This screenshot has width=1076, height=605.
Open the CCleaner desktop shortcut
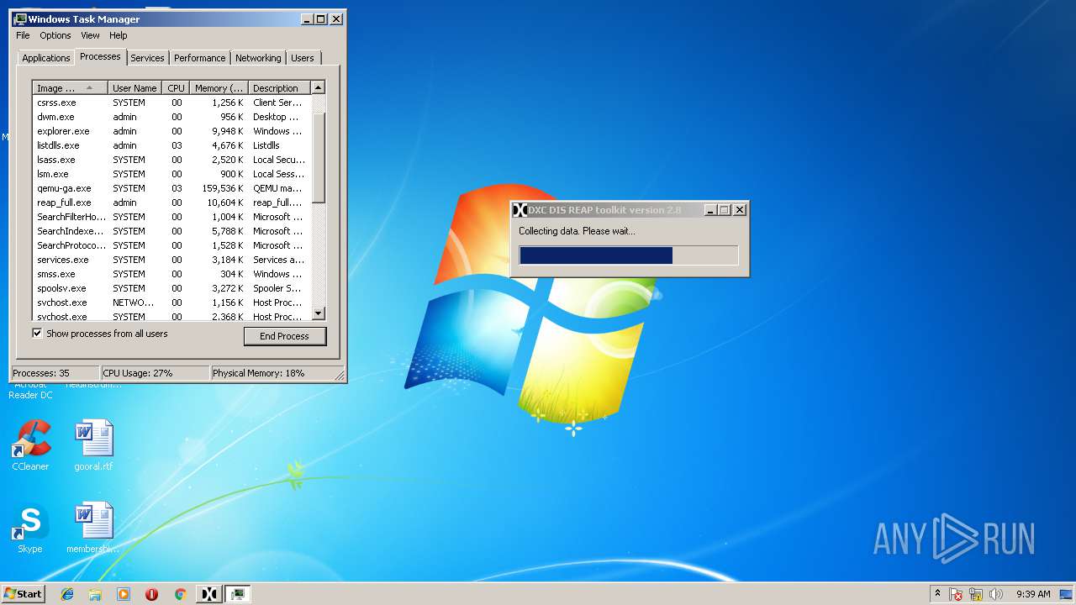click(x=30, y=445)
